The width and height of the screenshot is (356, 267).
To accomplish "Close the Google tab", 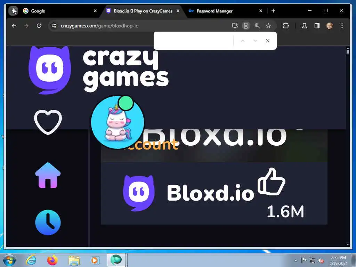I will [95, 11].
